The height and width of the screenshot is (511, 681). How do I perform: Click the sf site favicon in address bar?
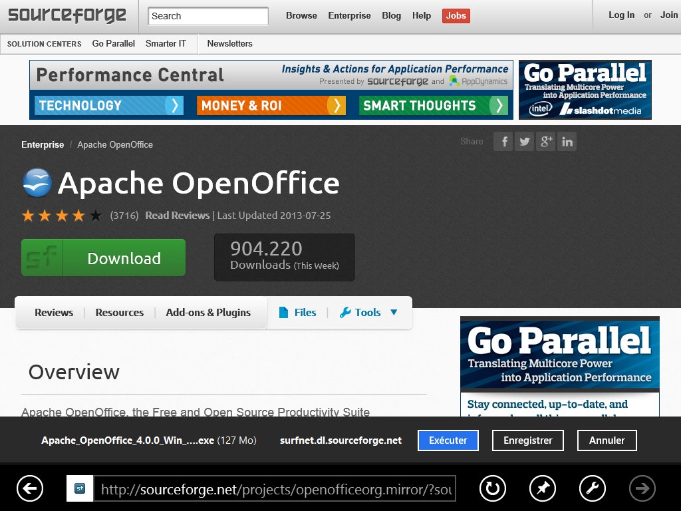(x=80, y=488)
